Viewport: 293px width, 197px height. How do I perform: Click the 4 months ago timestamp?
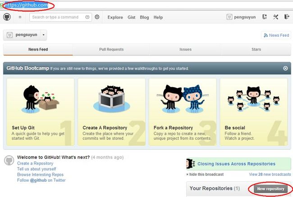[x=107, y=157]
